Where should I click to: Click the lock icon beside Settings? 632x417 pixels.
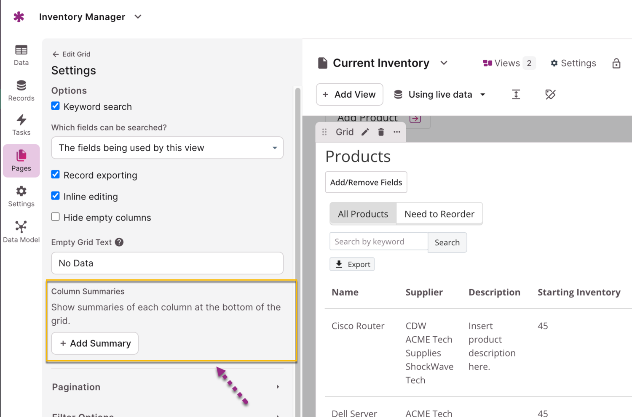(x=616, y=64)
